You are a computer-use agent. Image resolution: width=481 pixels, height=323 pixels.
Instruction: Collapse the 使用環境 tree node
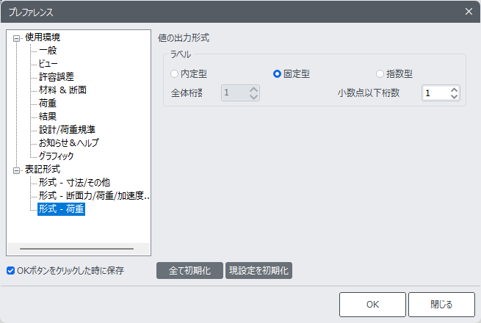pos(17,38)
